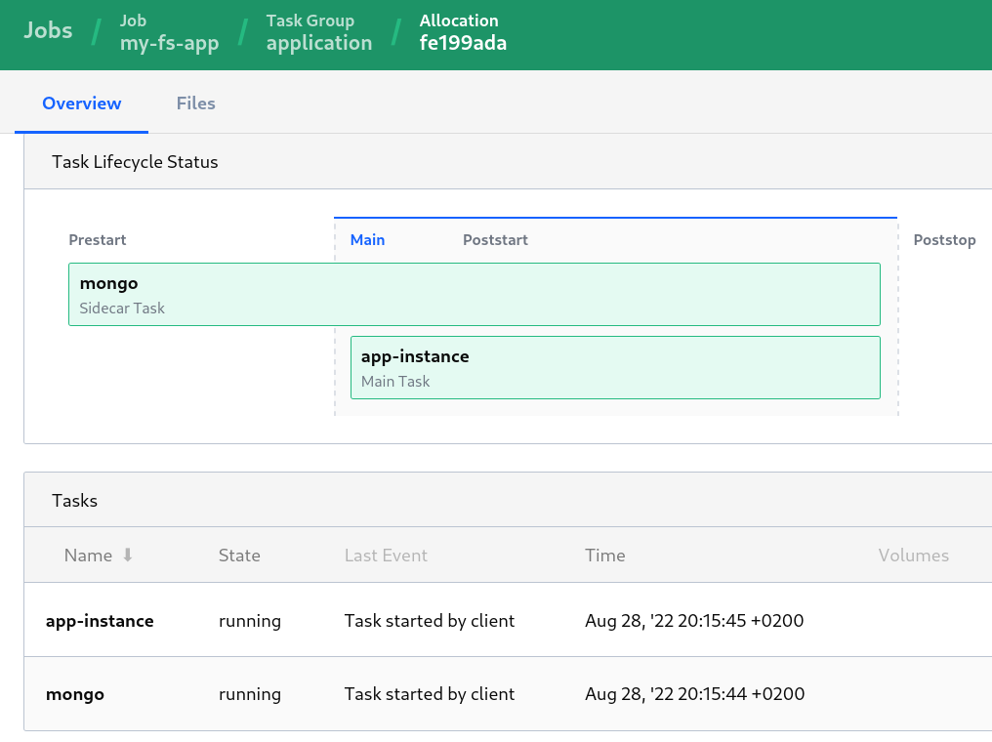992x742 pixels.
Task: Open the app-instance Main Task lifecycle box
Action: pyautogui.click(x=614, y=368)
